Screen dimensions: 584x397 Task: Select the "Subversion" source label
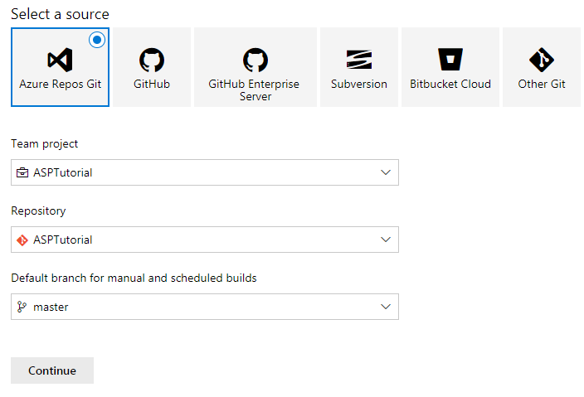point(359,84)
